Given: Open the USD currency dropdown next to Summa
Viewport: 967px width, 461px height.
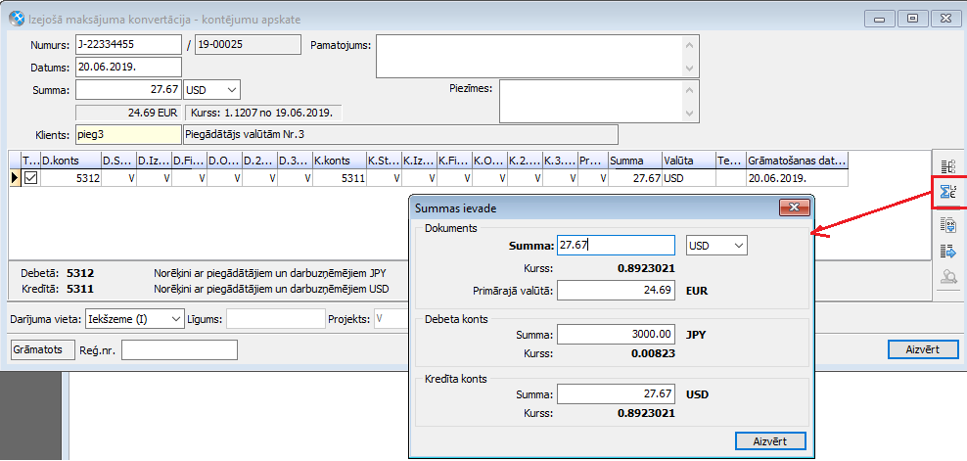Looking at the screenshot, I should pos(233,90).
